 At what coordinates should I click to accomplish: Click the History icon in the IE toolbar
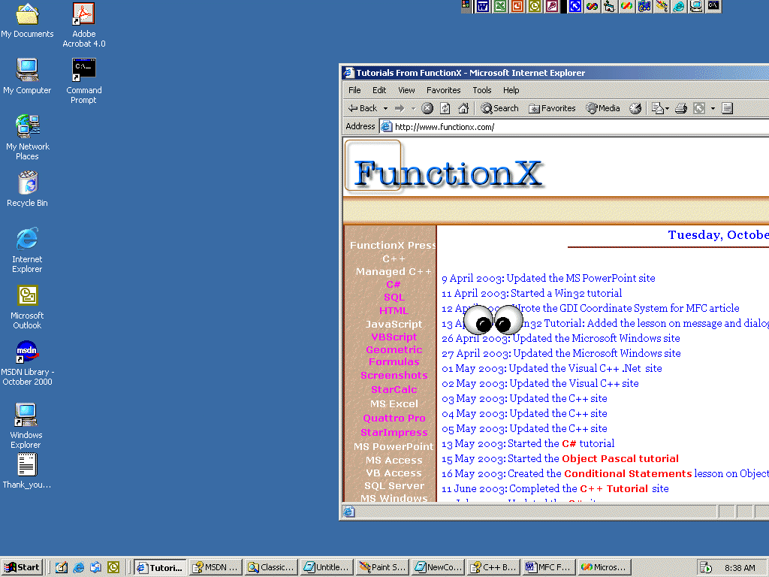[x=635, y=108]
